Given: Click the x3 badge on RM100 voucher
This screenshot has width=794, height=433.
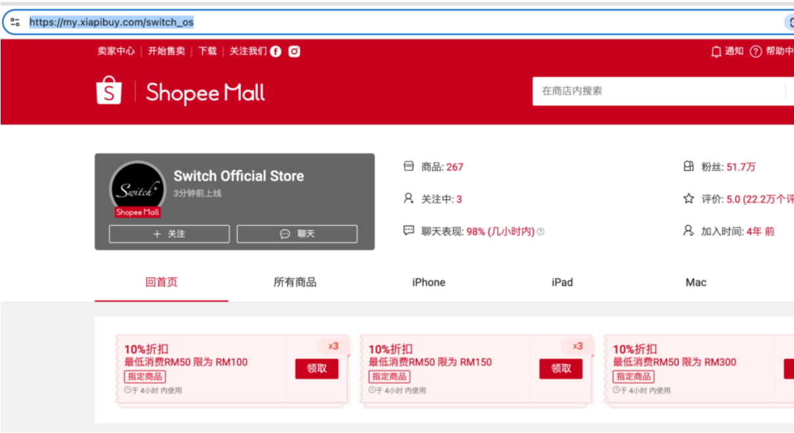Looking at the screenshot, I should pyautogui.click(x=333, y=346).
